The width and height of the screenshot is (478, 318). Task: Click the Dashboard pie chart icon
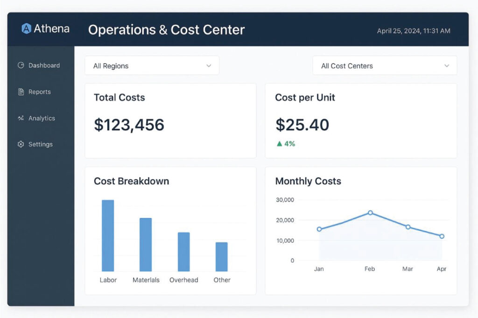click(x=21, y=65)
